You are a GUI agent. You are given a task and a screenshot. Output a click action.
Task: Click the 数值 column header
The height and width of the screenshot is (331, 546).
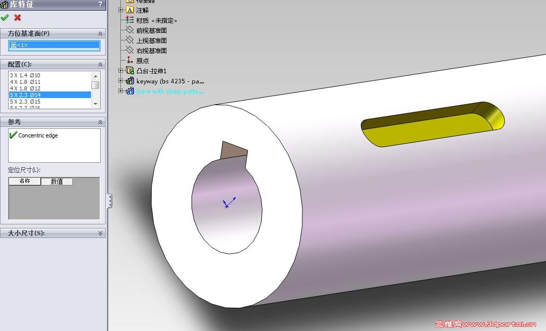[57, 181]
